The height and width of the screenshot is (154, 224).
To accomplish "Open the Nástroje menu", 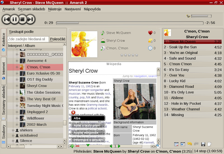I will (55, 9).
